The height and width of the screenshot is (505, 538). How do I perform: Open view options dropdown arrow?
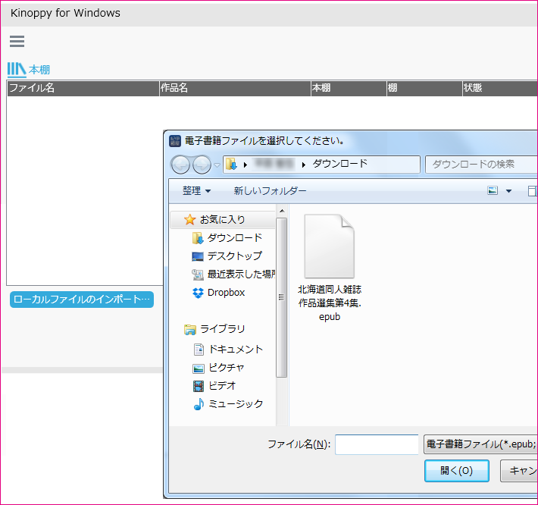(509, 191)
